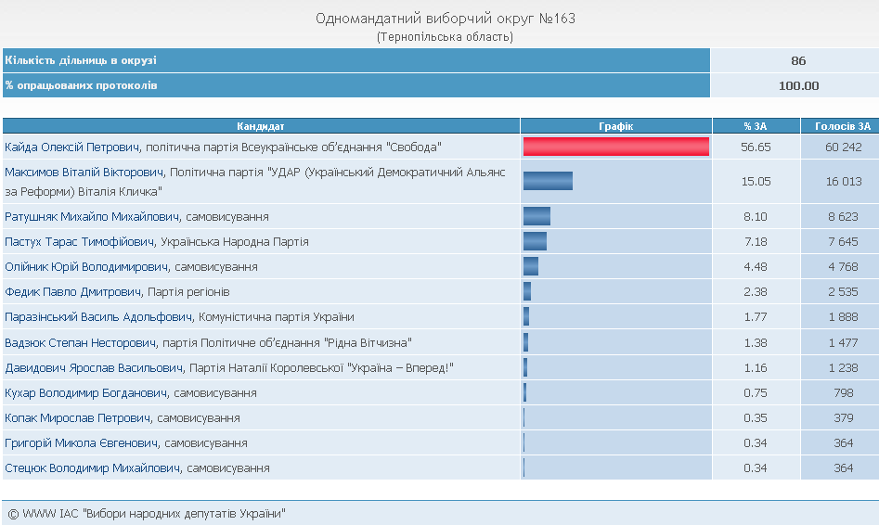This screenshot has width=879, height=525.
Task: Click the subtitle (Тернопільська область)
Action: coord(446,37)
